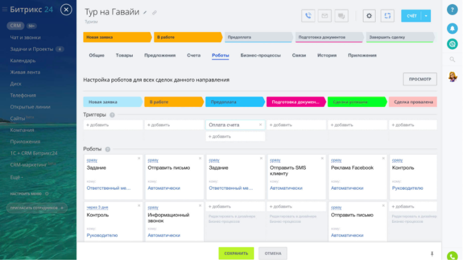Image resolution: width=463 pixels, height=261 pixels.
Task: Switch to the Бизнес-процессы tab
Action: 261,55
